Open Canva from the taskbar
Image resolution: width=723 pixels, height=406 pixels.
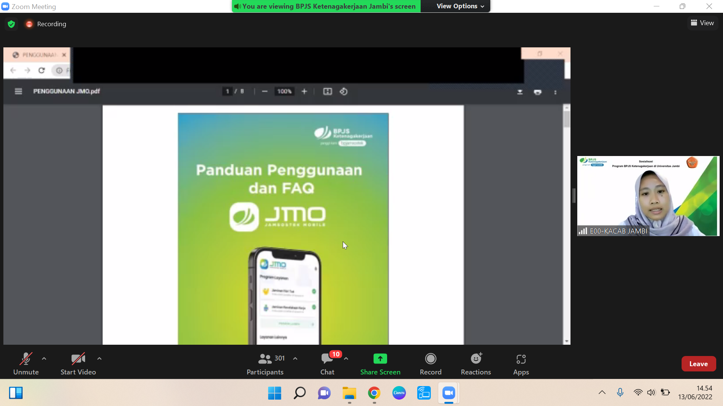[x=399, y=393]
